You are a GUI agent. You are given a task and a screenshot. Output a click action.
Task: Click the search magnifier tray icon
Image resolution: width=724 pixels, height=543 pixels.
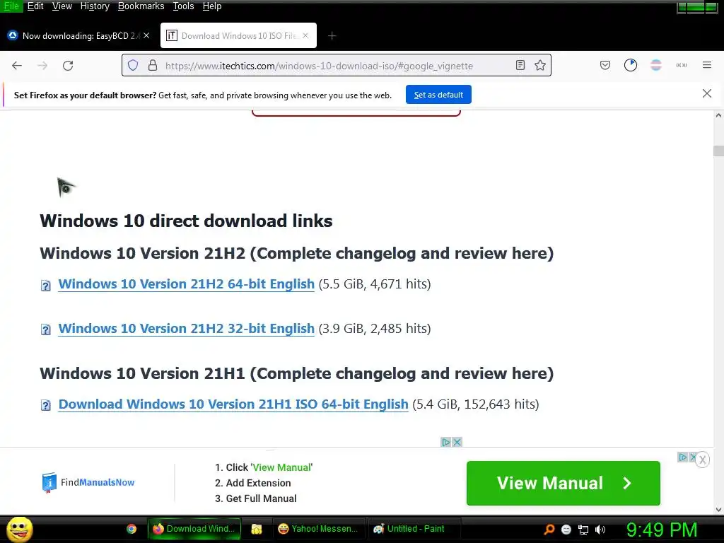click(549, 529)
